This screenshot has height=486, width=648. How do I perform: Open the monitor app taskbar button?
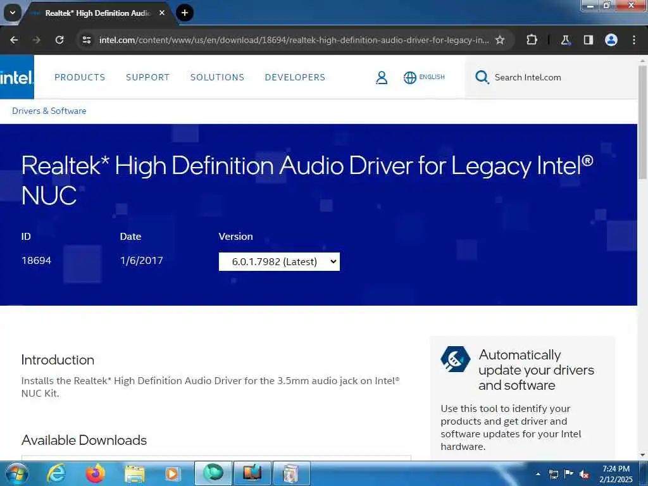tap(252, 473)
